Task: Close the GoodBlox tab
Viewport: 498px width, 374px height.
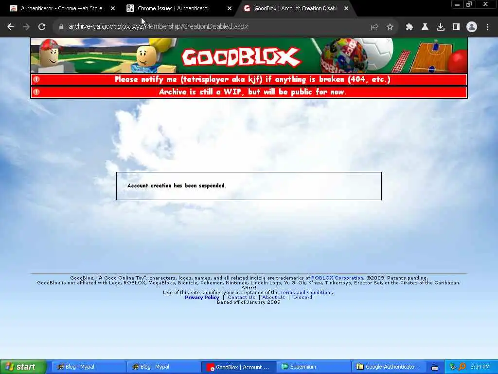Action: click(346, 9)
